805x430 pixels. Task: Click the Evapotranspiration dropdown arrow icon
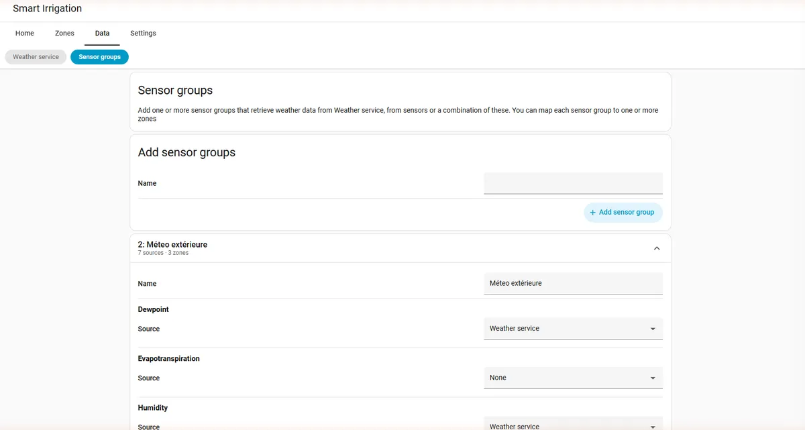click(653, 378)
